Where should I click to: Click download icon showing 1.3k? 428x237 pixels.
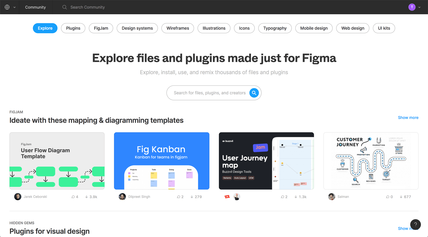[x=296, y=197]
